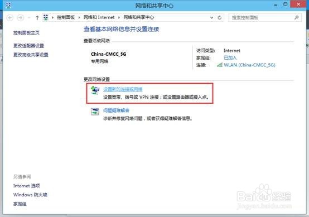This screenshot has height=217, width=309.
Task: Expand arrow before 控制面板 breadcrumb
Action: 52,17
